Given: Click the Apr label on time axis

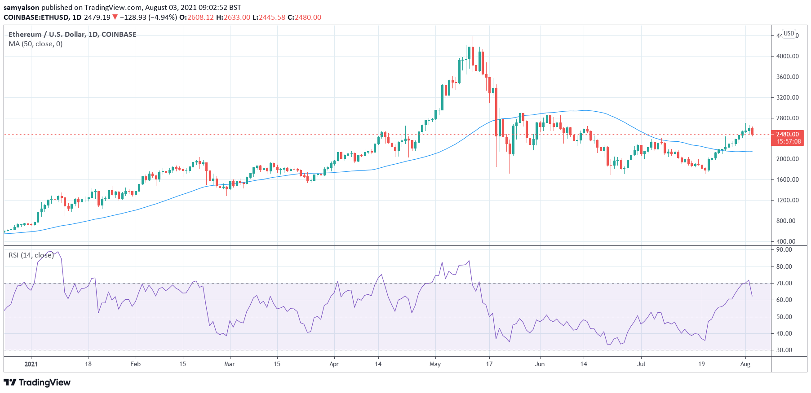Looking at the screenshot, I should (334, 364).
